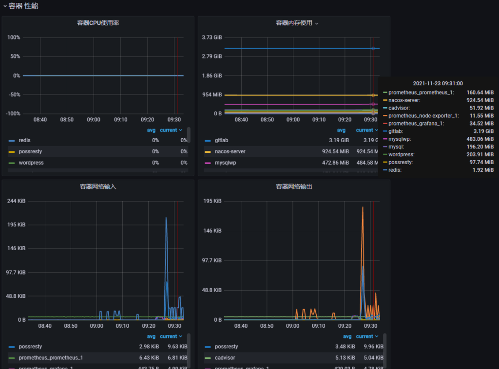
Task: Click the wordpress green series icon in the CPU legend
Action: coord(12,163)
